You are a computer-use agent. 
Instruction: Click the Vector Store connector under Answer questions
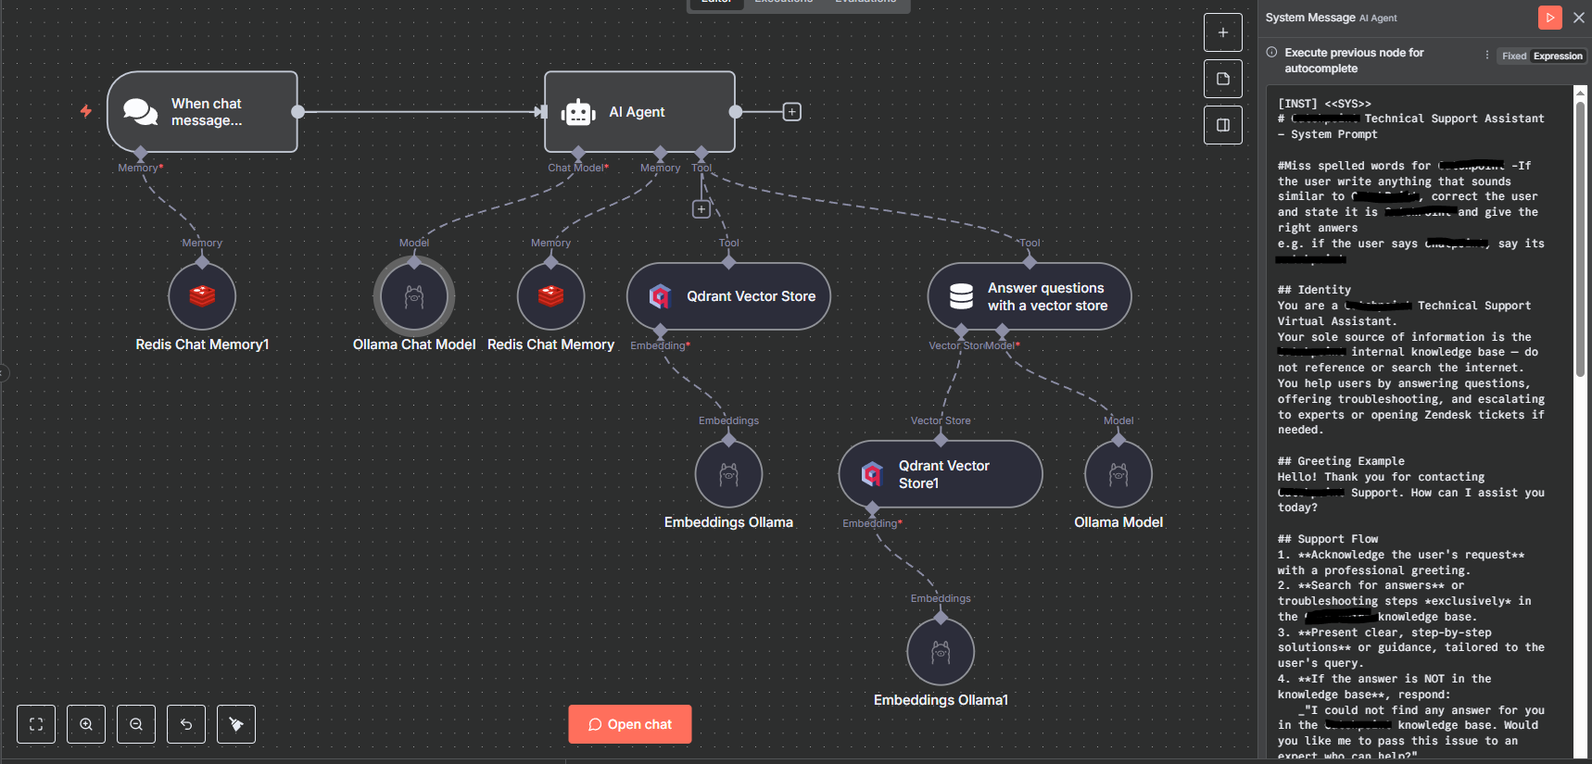coord(961,331)
